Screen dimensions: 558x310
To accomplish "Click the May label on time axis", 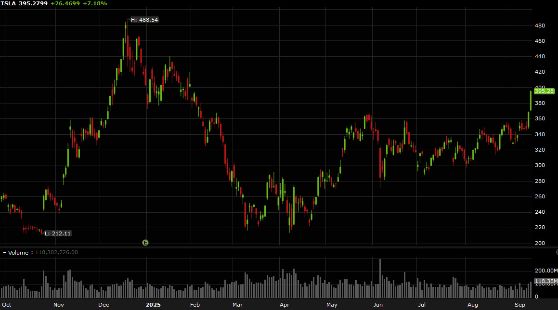I will 332,305.
